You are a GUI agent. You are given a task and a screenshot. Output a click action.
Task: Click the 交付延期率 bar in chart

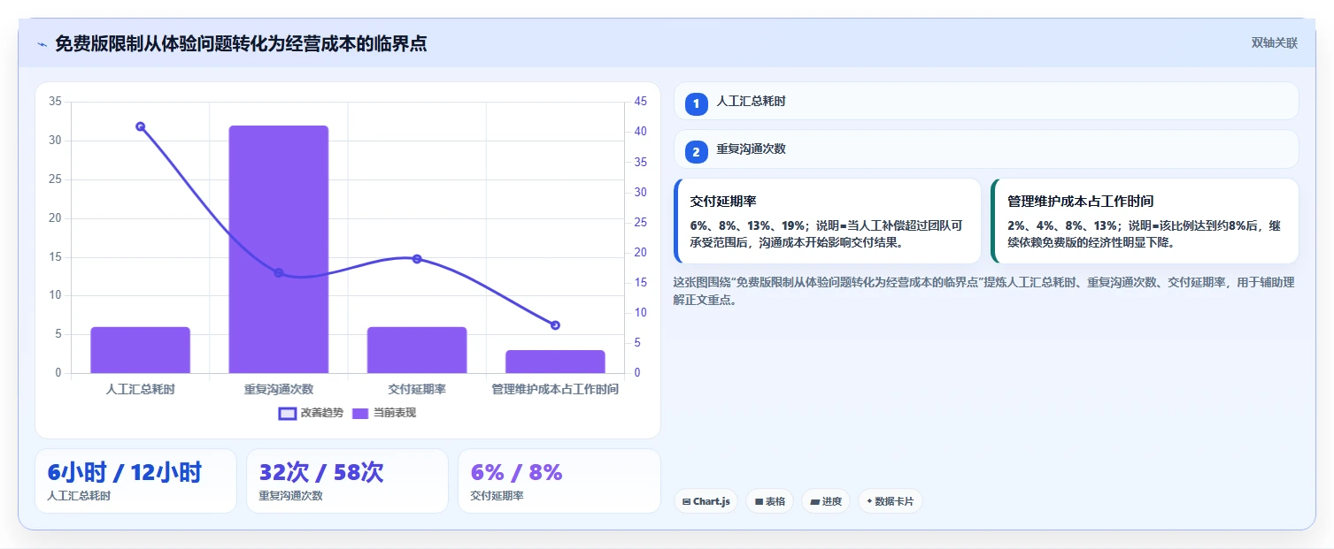click(417, 350)
